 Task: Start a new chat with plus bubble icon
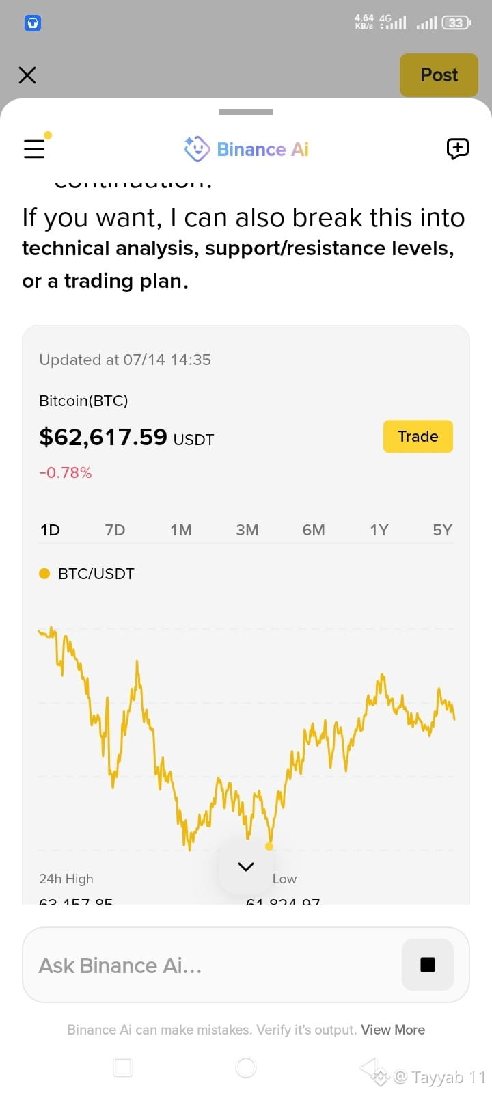(x=457, y=148)
